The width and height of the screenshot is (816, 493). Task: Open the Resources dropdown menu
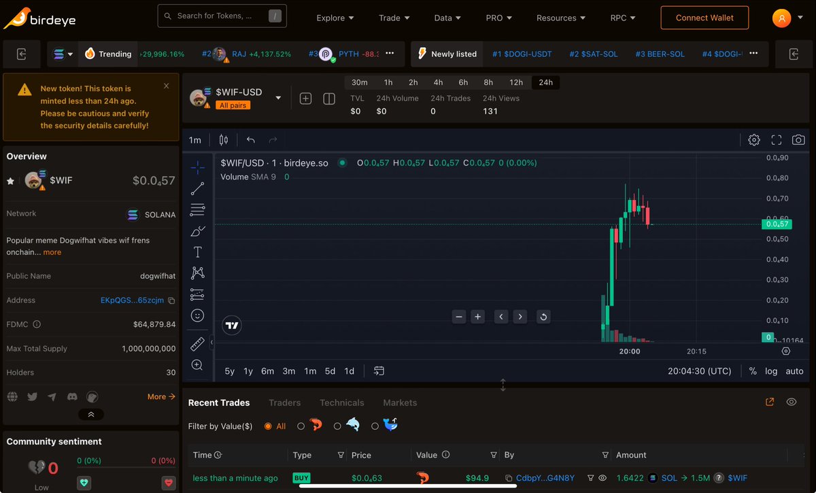click(x=561, y=18)
